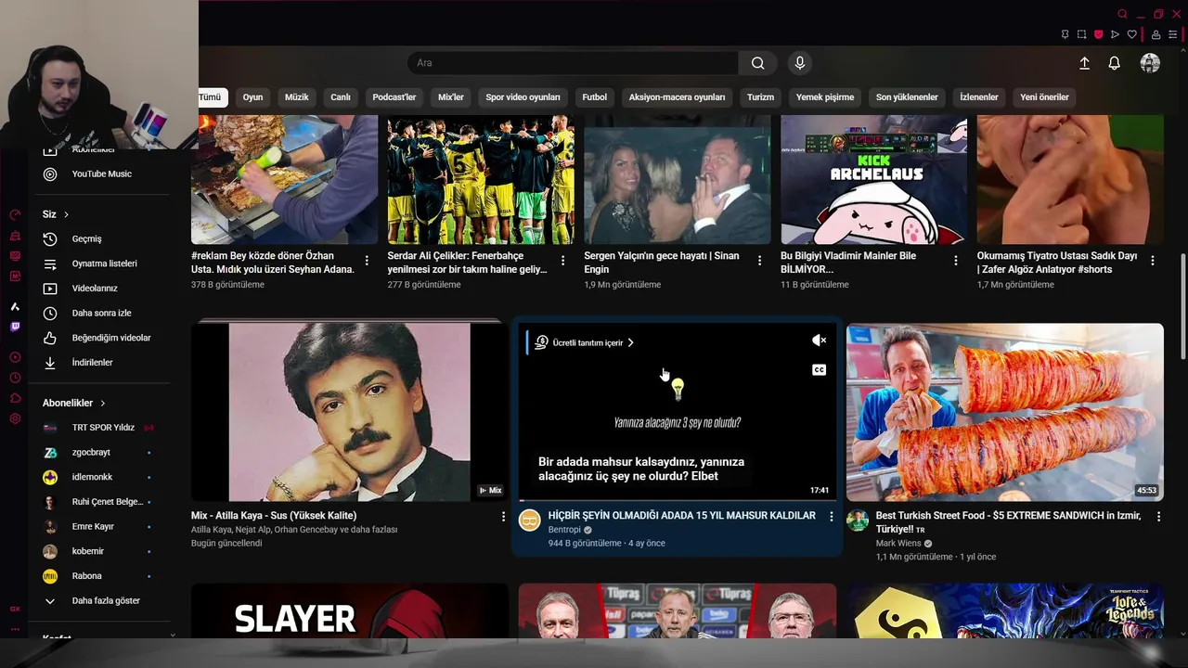Screen dimensions: 1188x668
Task: Open options for Sadık Dayı shorts video
Action: pos(1153,261)
